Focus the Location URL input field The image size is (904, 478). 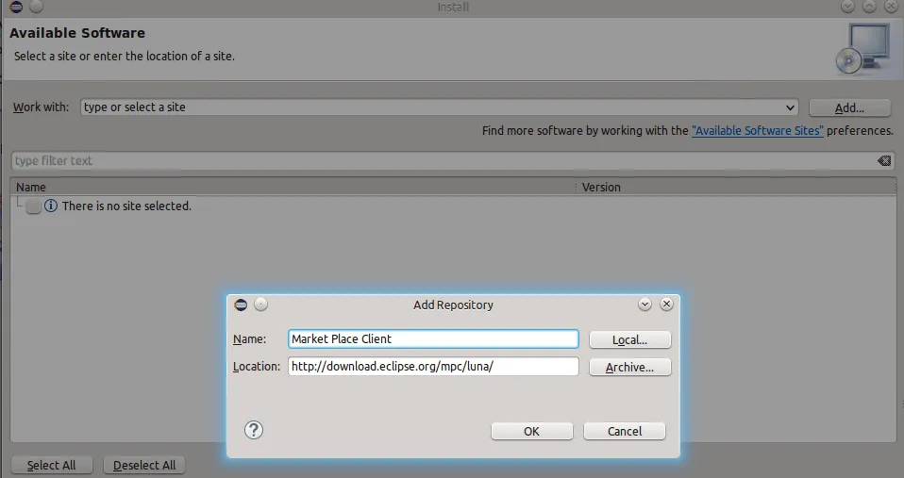pyautogui.click(x=432, y=367)
